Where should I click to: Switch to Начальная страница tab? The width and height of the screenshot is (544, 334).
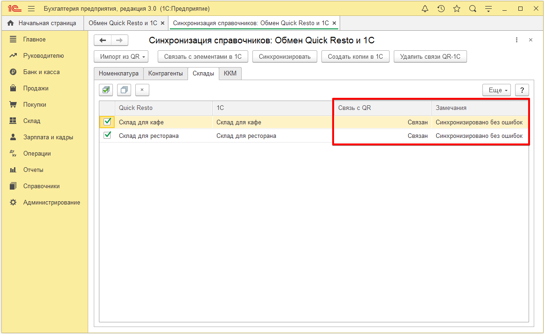click(x=42, y=23)
